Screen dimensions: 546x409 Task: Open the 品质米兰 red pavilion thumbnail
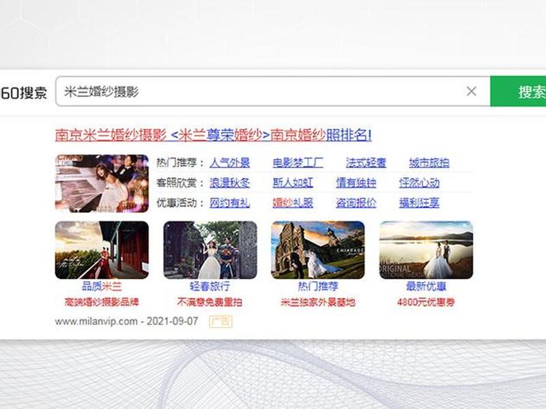point(102,249)
